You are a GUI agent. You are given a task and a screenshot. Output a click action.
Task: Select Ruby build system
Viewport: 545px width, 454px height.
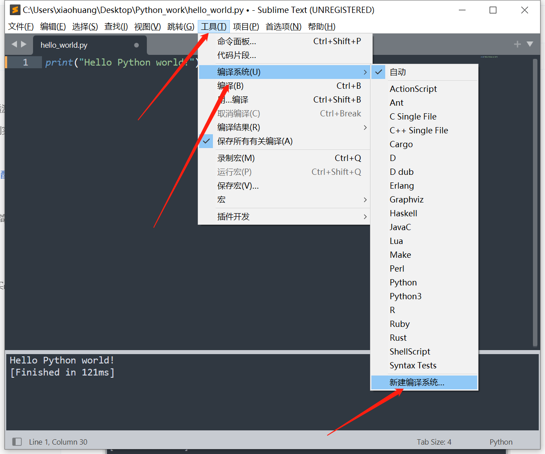pyautogui.click(x=424, y=324)
